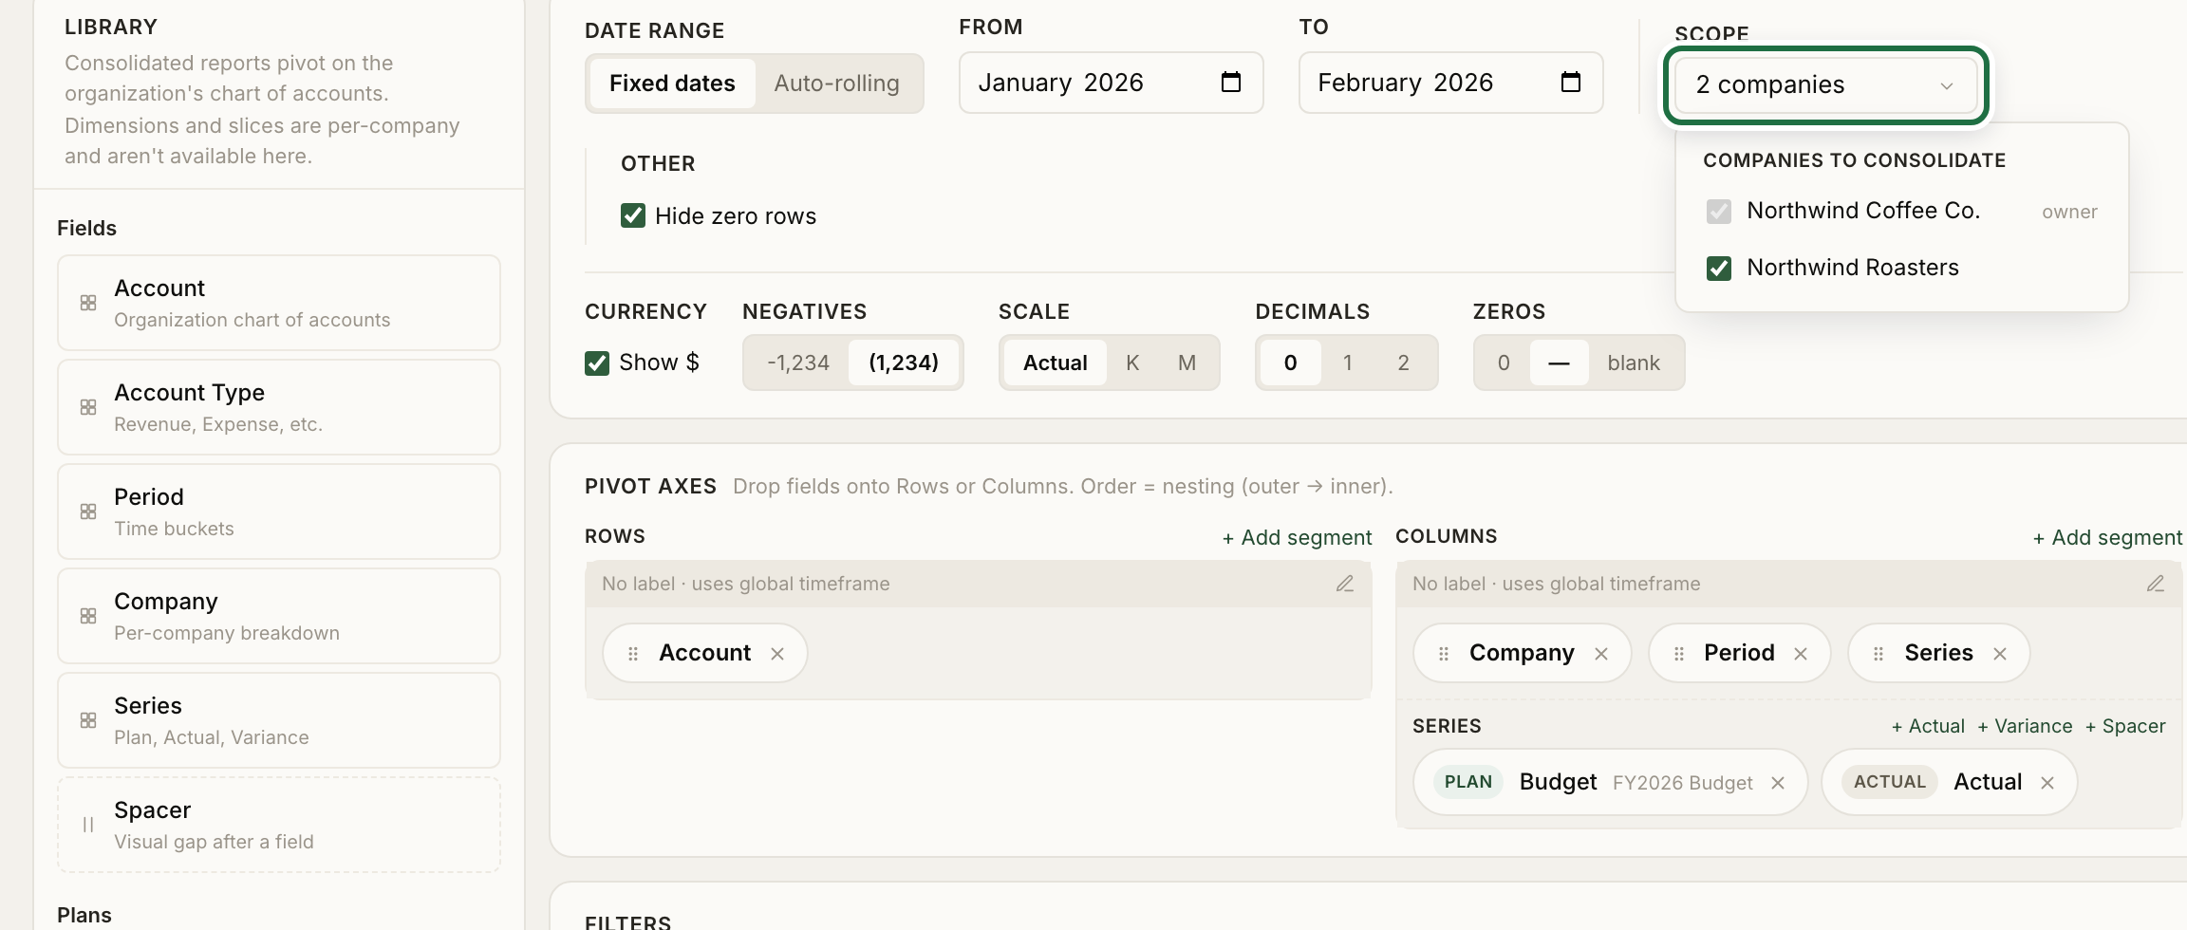Switch date range to Auto-rolling
2187x930 pixels.
(x=836, y=84)
